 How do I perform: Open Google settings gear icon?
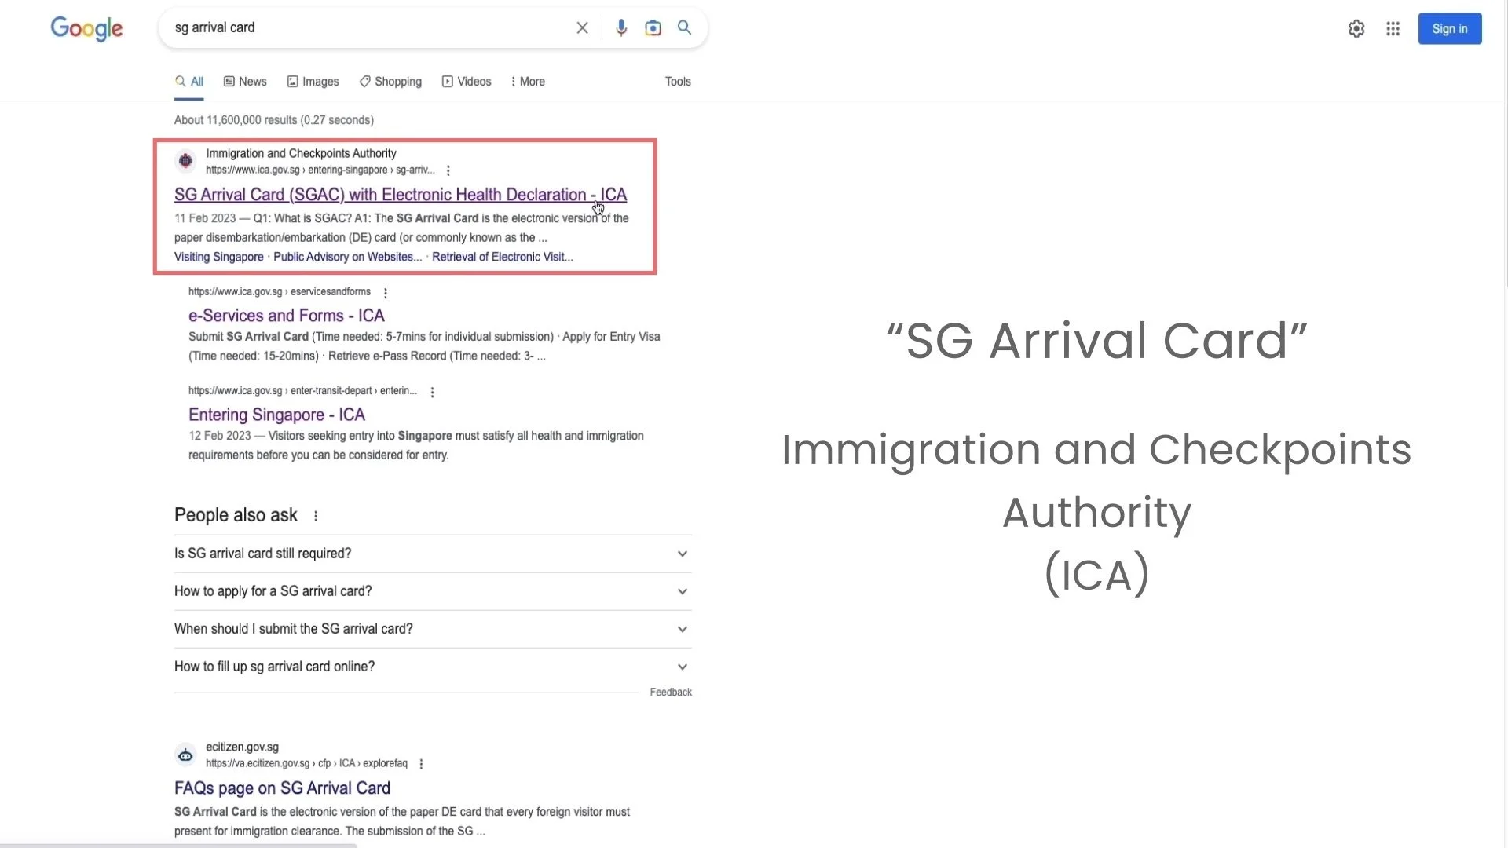pyautogui.click(x=1356, y=29)
